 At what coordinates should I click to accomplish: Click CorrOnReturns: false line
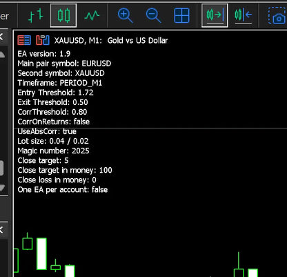pos(54,122)
